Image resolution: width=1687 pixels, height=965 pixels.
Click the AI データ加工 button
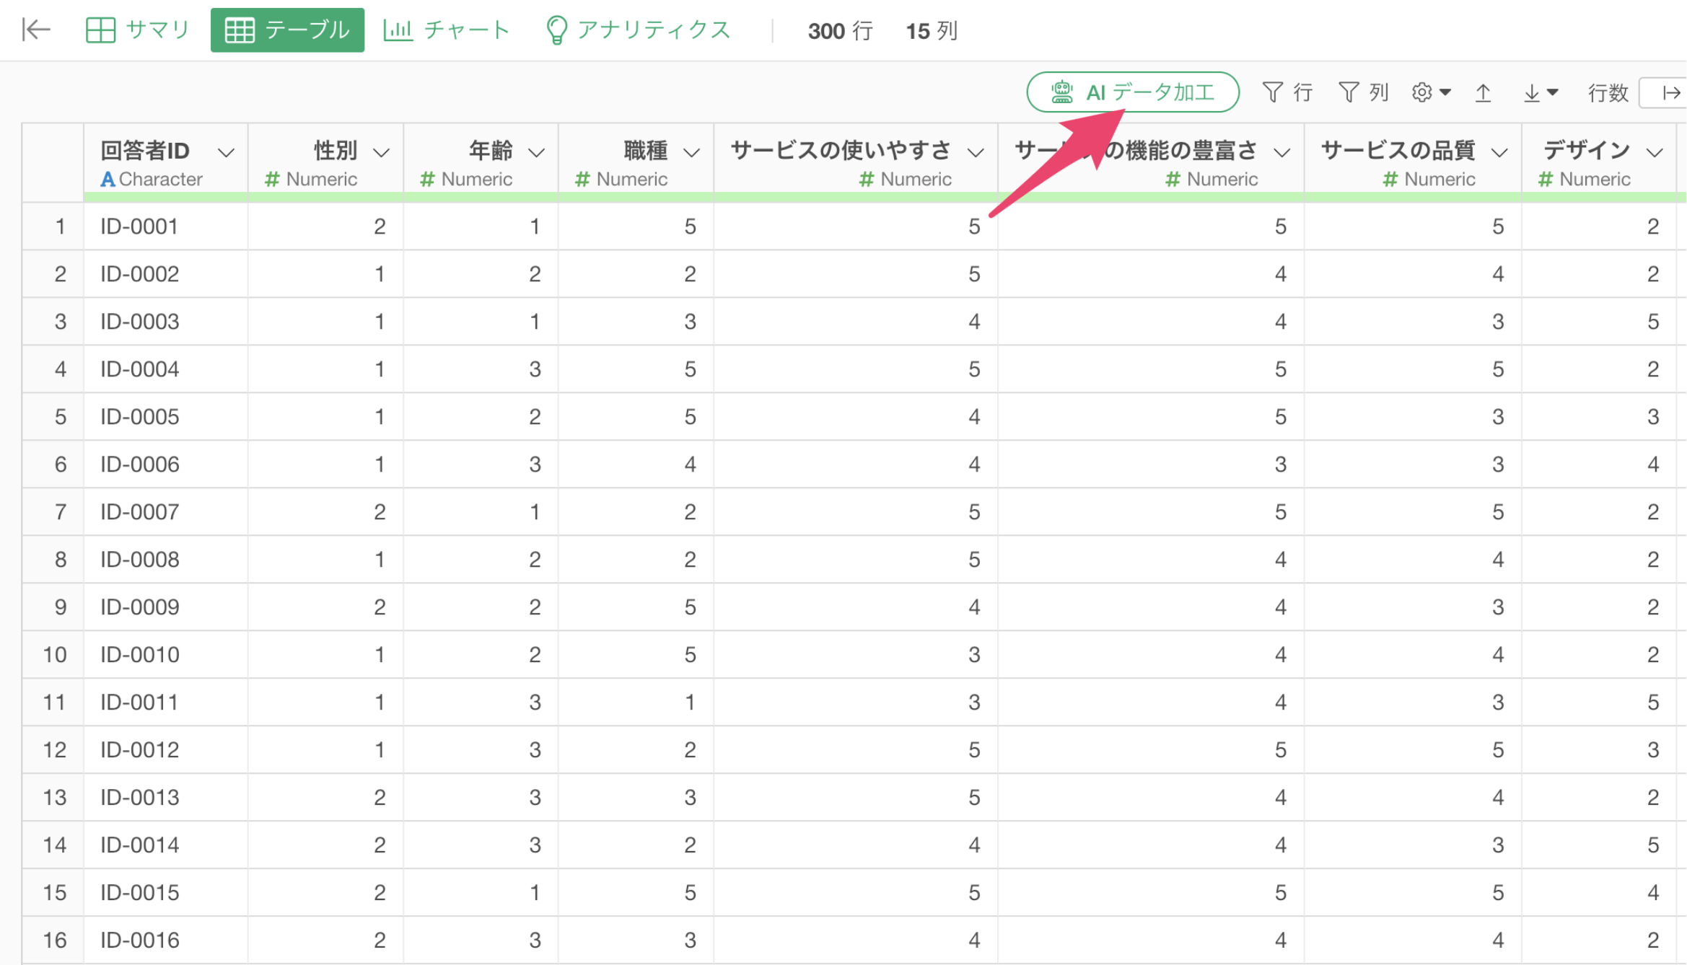tap(1132, 92)
